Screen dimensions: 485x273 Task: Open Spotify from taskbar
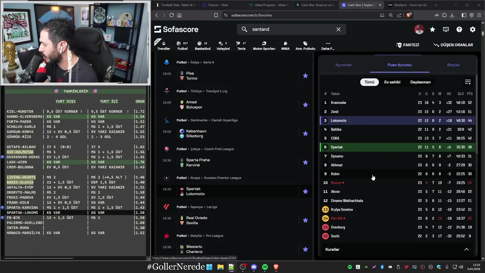pyautogui.click(x=265, y=267)
